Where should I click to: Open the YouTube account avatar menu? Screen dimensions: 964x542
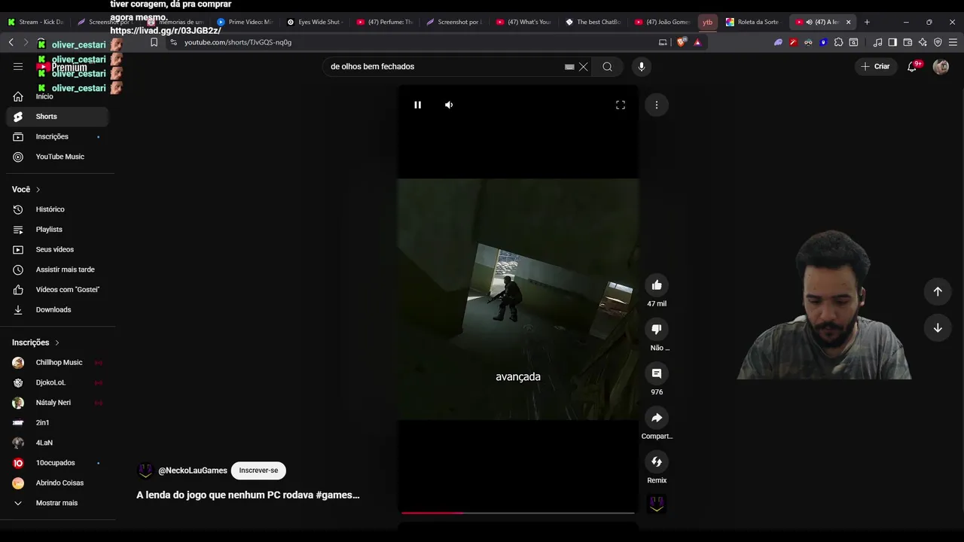[941, 66]
